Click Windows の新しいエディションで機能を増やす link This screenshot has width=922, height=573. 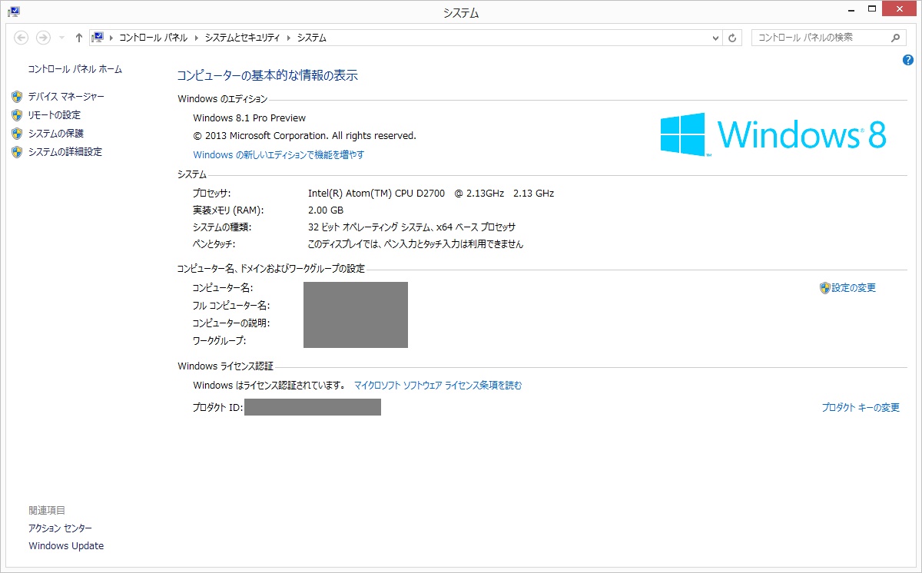coord(279,154)
